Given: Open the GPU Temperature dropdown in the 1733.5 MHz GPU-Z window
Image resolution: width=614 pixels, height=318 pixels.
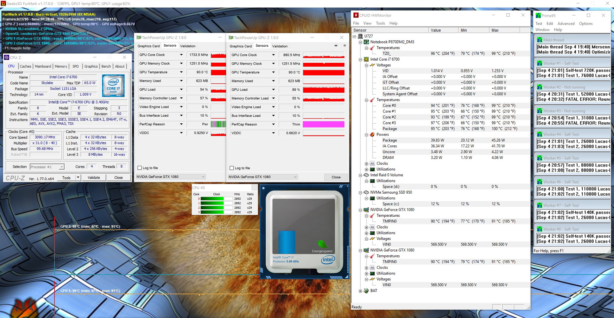Looking at the screenshot, I should pyautogui.click(x=181, y=72).
